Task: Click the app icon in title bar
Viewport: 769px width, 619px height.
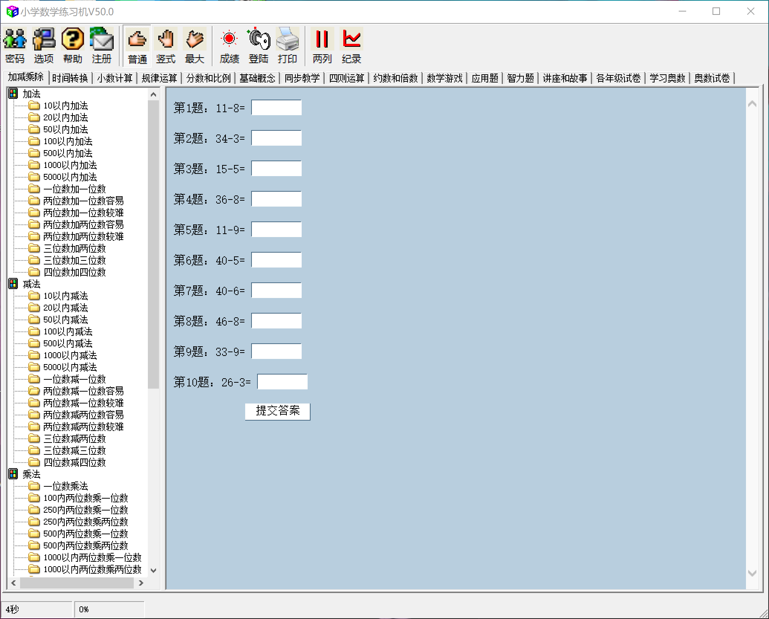Action: tap(12, 12)
